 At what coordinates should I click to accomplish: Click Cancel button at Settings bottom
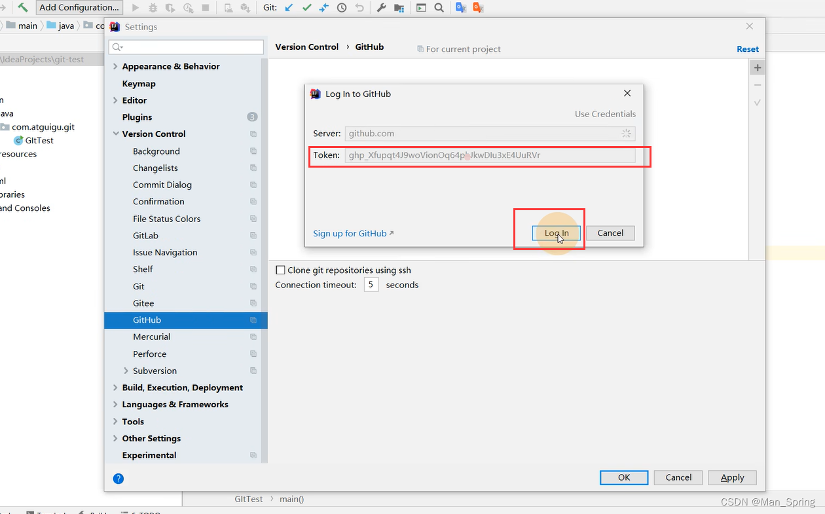(x=678, y=477)
